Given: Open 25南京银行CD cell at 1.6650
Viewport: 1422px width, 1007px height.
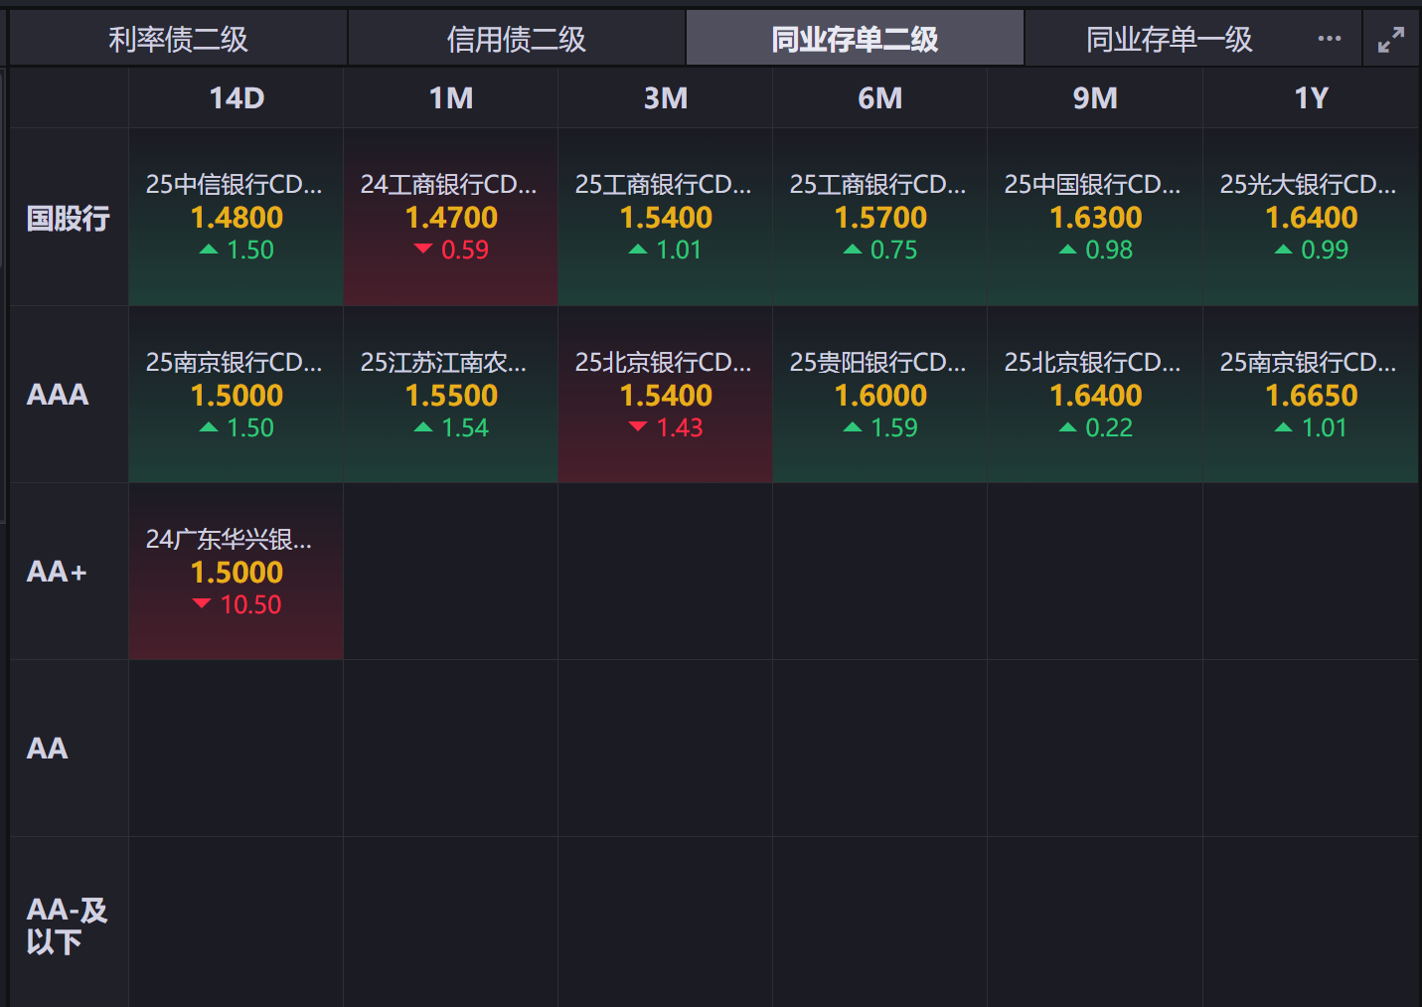Looking at the screenshot, I should (x=1311, y=395).
